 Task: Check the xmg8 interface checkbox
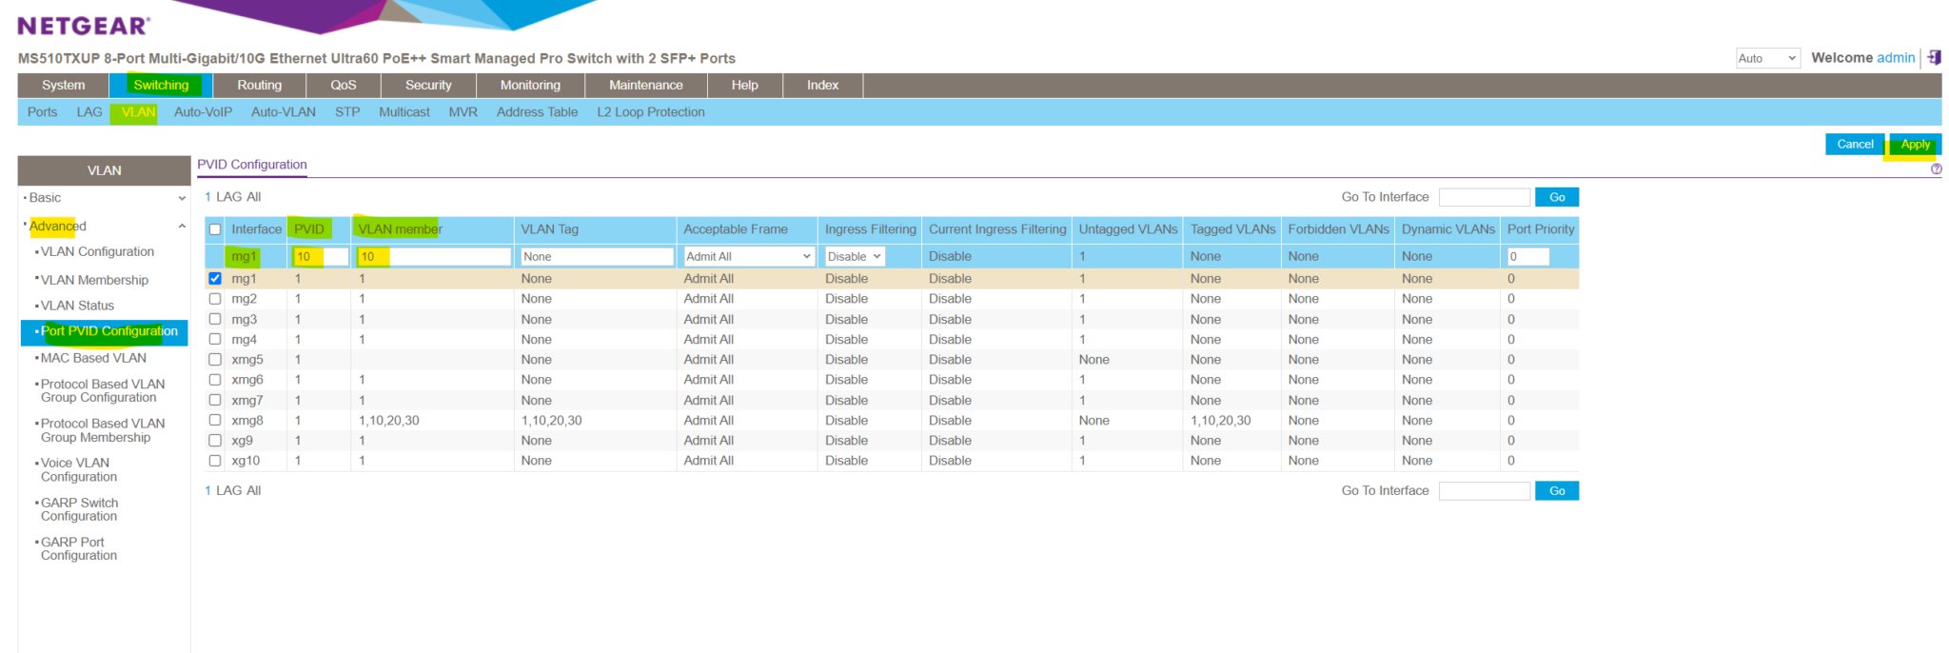point(215,420)
